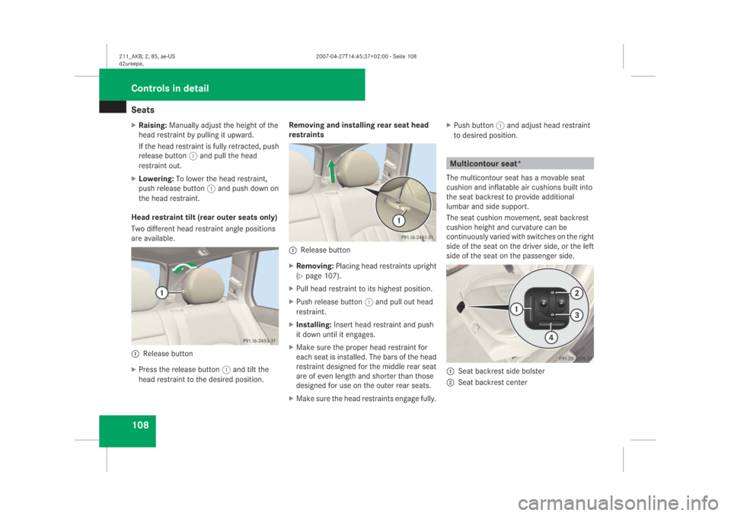Click the bold "Lowering:" label
The height and width of the screenshot is (516, 731).
pyautogui.click(x=156, y=179)
